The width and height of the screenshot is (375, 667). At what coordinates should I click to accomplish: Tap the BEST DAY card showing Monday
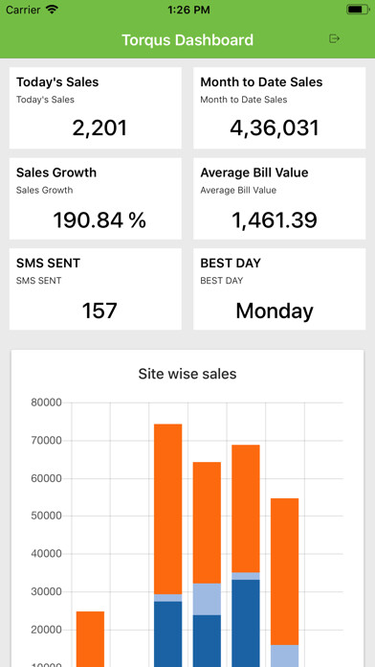tap(279, 288)
